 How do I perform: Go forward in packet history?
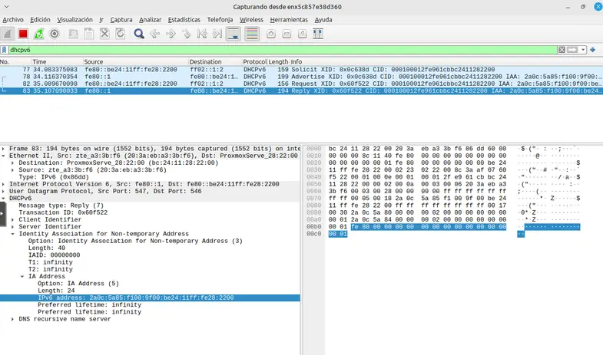pos(171,34)
